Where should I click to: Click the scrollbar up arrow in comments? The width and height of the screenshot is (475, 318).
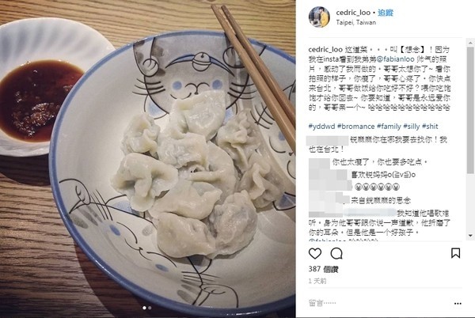coord(470,43)
